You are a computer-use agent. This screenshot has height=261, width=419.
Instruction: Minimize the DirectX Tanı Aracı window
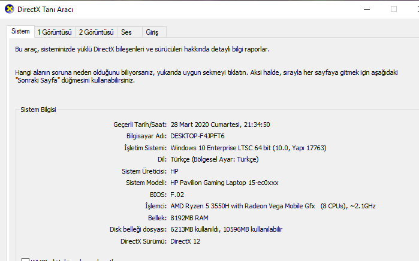[367, 10]
